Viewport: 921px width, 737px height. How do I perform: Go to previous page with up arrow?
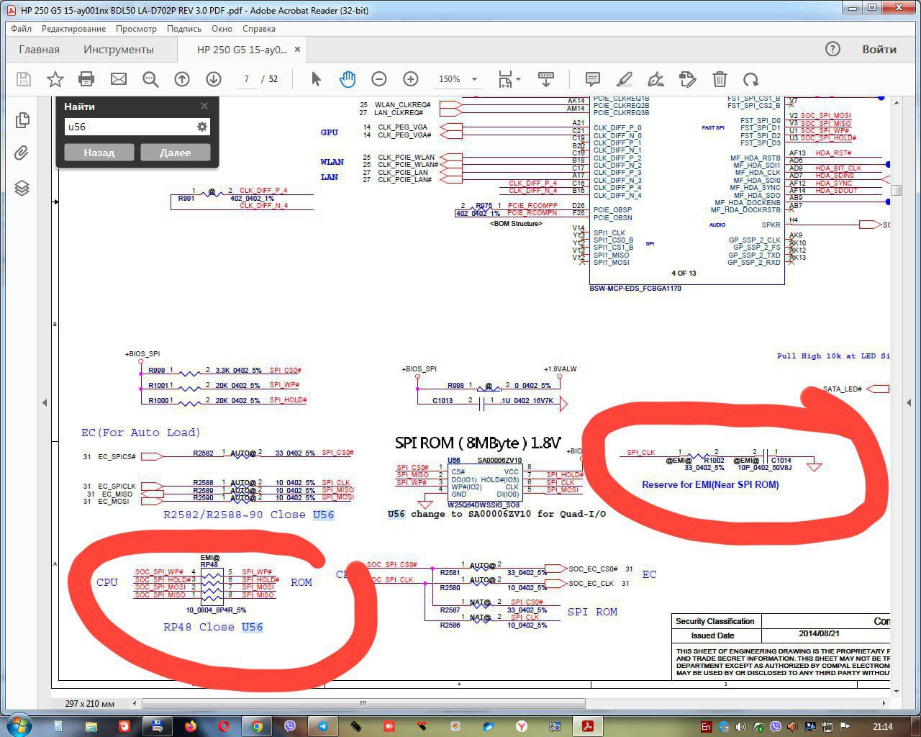[x=182, y=79]
